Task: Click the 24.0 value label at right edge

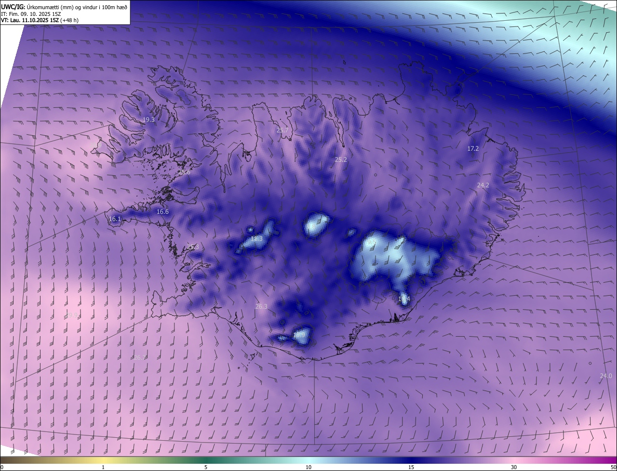Action: (606, 376)
